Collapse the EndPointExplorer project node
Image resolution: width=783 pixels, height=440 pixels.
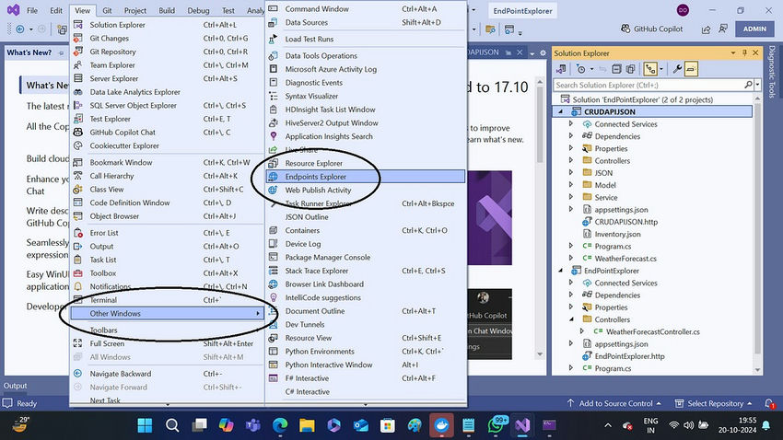click(560, 271)
